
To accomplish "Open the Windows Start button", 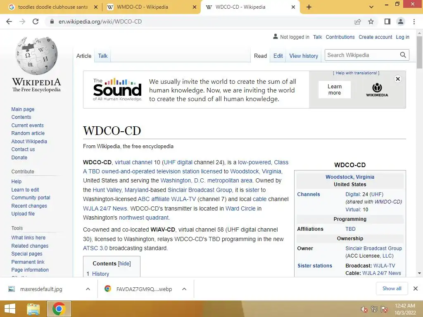I will (10, 309).
